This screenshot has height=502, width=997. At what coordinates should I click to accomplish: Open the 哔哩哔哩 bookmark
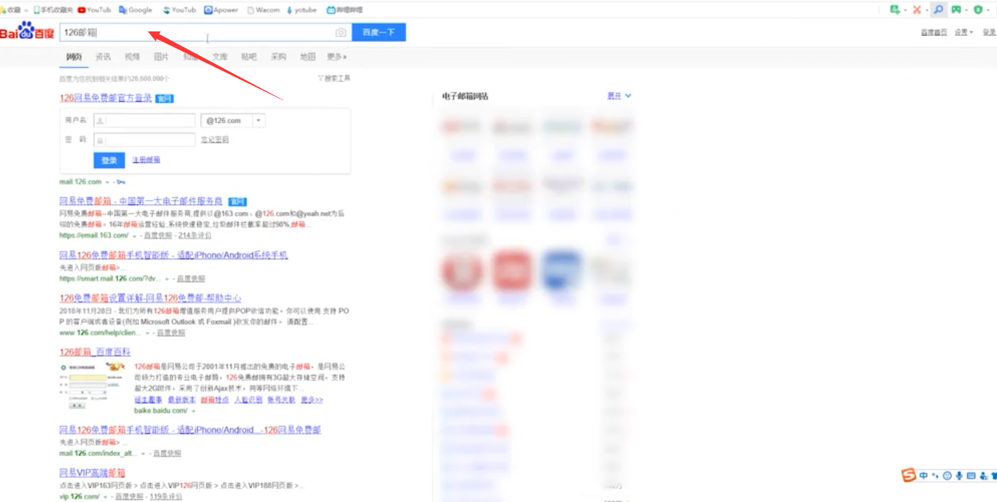345,10
